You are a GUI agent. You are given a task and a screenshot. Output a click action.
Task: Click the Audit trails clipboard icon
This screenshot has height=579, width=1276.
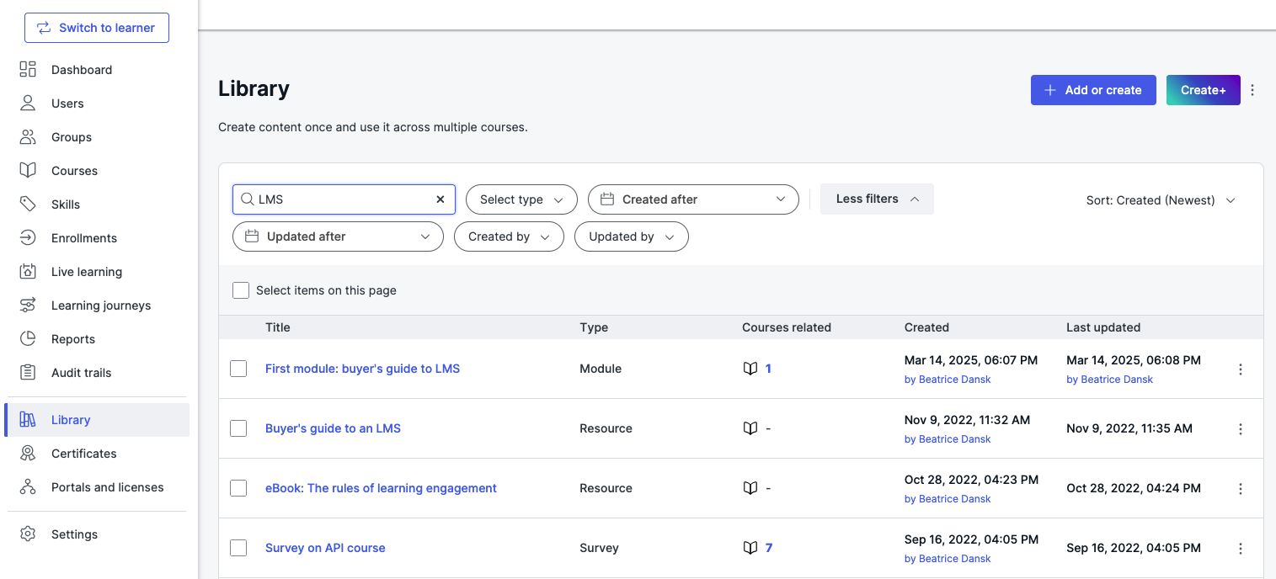tap(28, 372)
